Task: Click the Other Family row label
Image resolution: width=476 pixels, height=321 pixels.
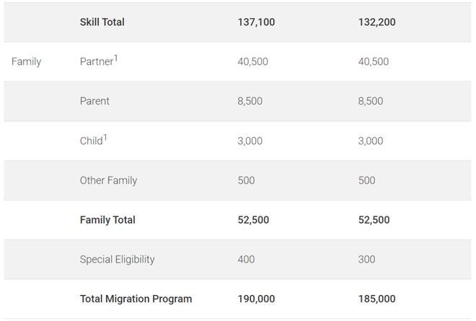Action: point(108,180)
